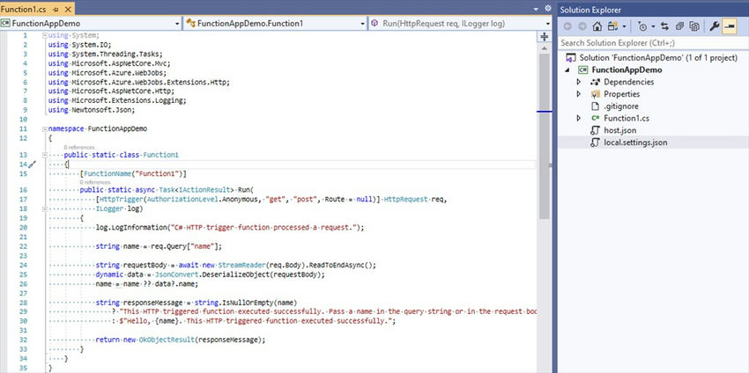Click the local.settings.json file icon
749x373 pixels.
[x=595, y=143]
